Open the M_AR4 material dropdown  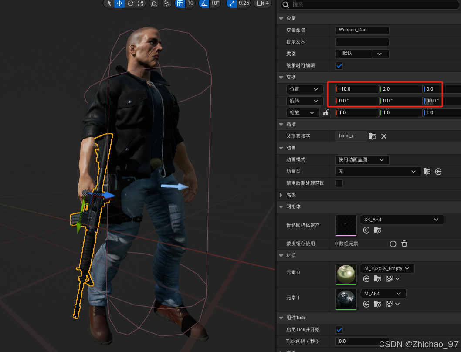(x=383, y=294)
